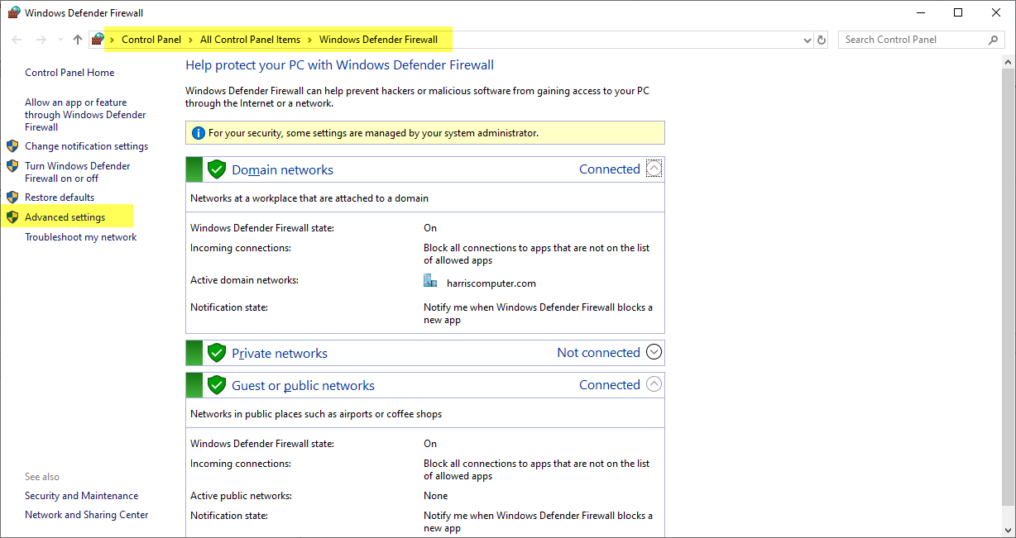Open the address bar history dropdown
1016x538 pixels.
pyautogui.click(x=808, y=40)
